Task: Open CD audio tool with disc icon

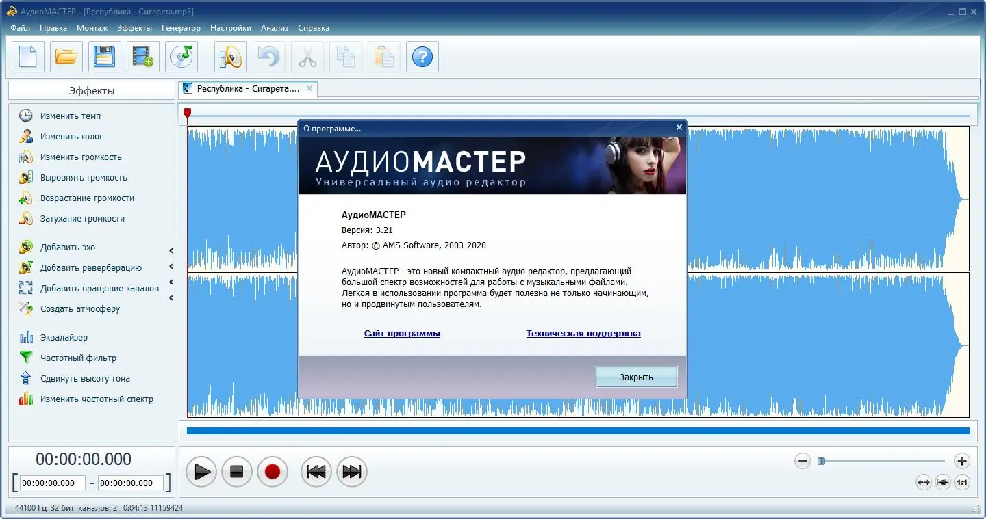Action: 180,57
